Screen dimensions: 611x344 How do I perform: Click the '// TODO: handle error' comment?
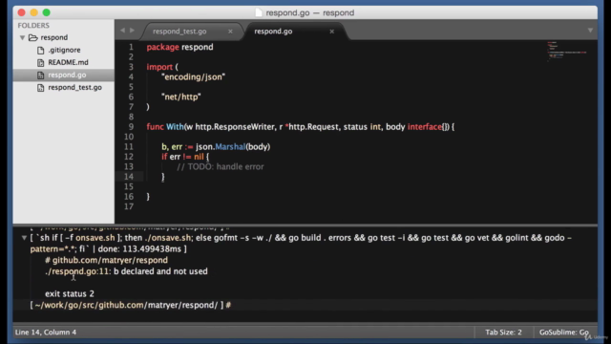click(221, 166)
